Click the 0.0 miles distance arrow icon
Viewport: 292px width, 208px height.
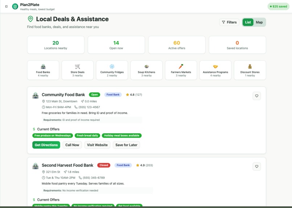(x=82, y=101)
